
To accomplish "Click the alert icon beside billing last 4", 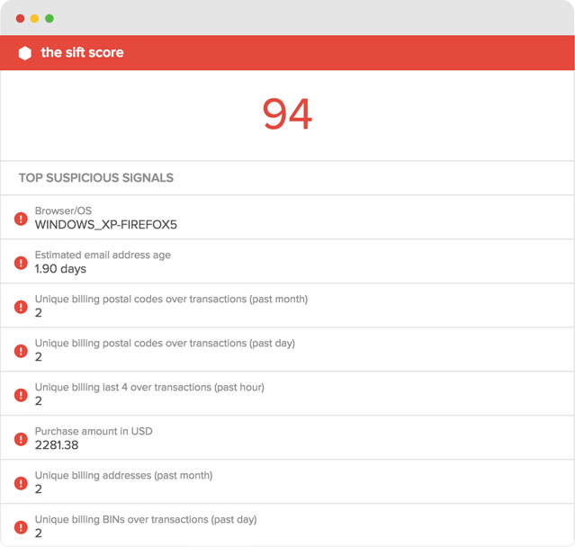I will (21, 395).
